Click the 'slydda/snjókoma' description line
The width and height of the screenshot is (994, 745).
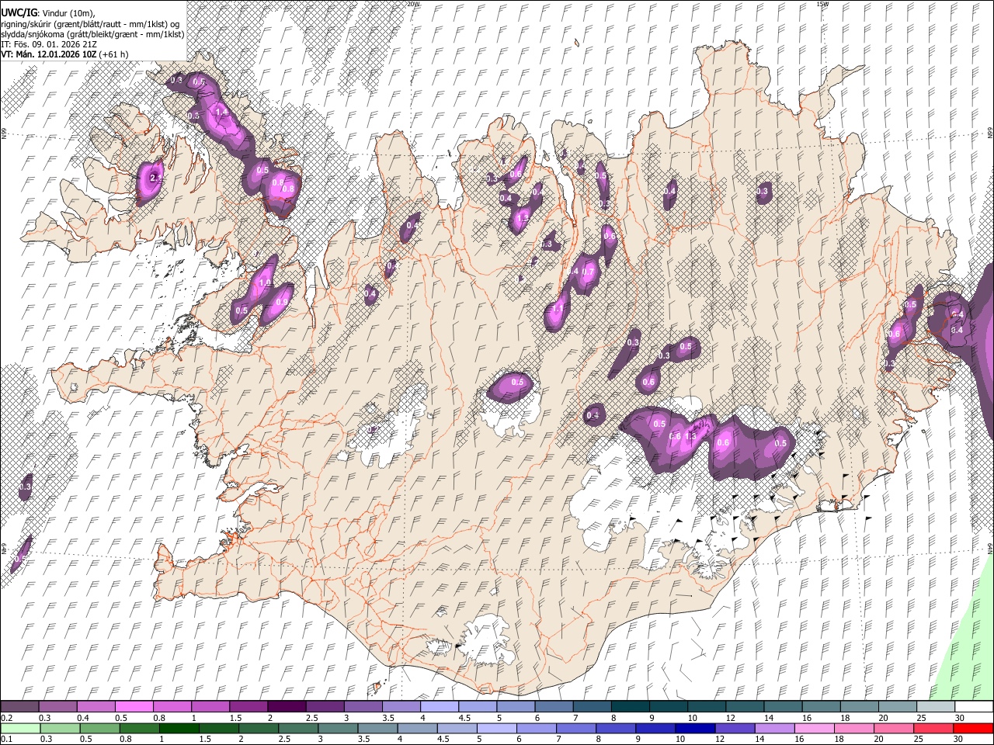pyautogui.click(x=92, y=34)
